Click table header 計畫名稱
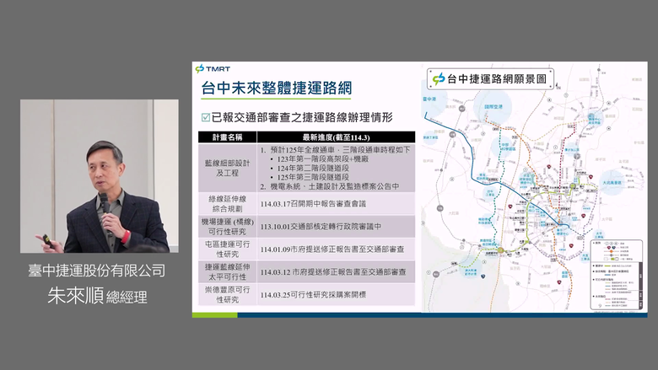This screenshot has height=370, width=658. 227,137
